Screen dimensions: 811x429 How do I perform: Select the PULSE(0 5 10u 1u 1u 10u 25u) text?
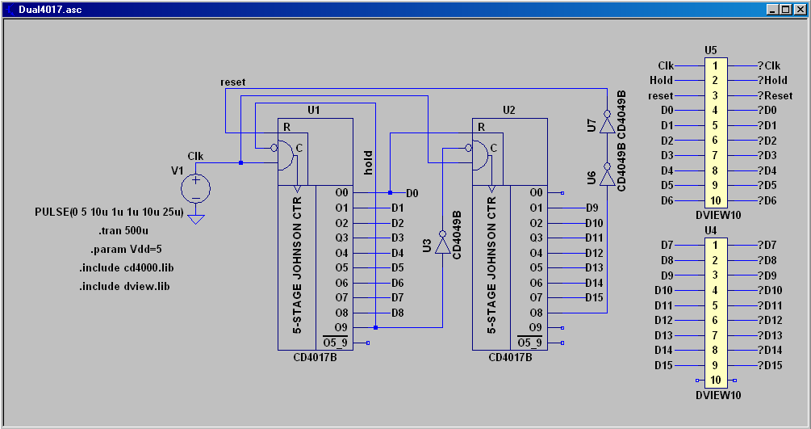point(109,212)
